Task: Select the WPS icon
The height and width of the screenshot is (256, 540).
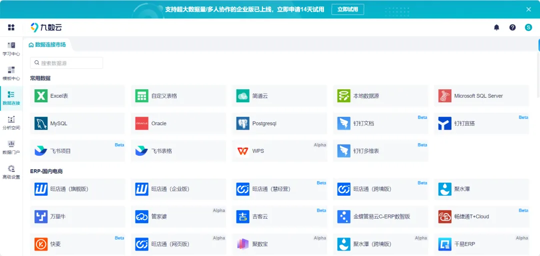Action: click(243, 151)
